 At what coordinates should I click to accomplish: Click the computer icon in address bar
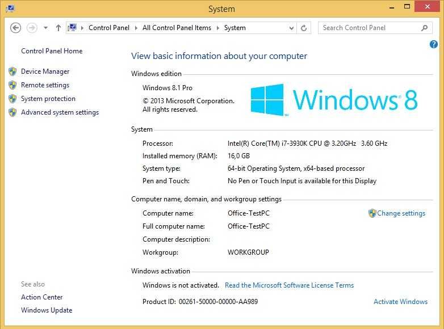click(x=72, y=27)
